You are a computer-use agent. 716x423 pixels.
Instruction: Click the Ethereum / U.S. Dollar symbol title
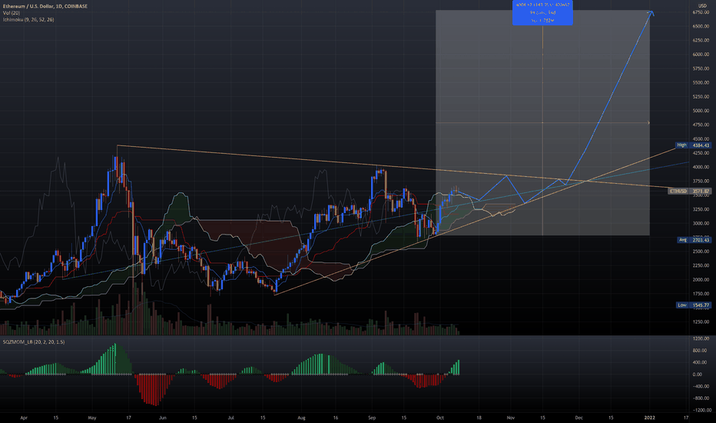(45, 6)
